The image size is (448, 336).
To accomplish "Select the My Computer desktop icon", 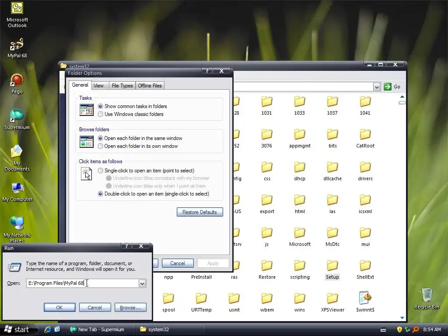I will (17, 192).
